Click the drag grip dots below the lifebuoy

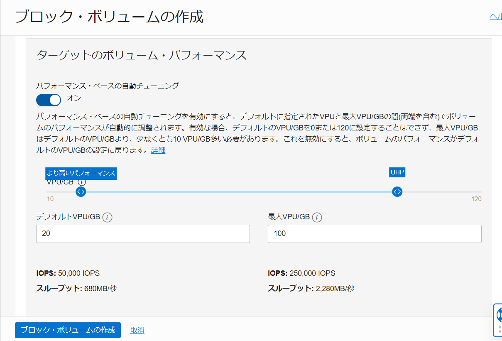coord(500,329)
